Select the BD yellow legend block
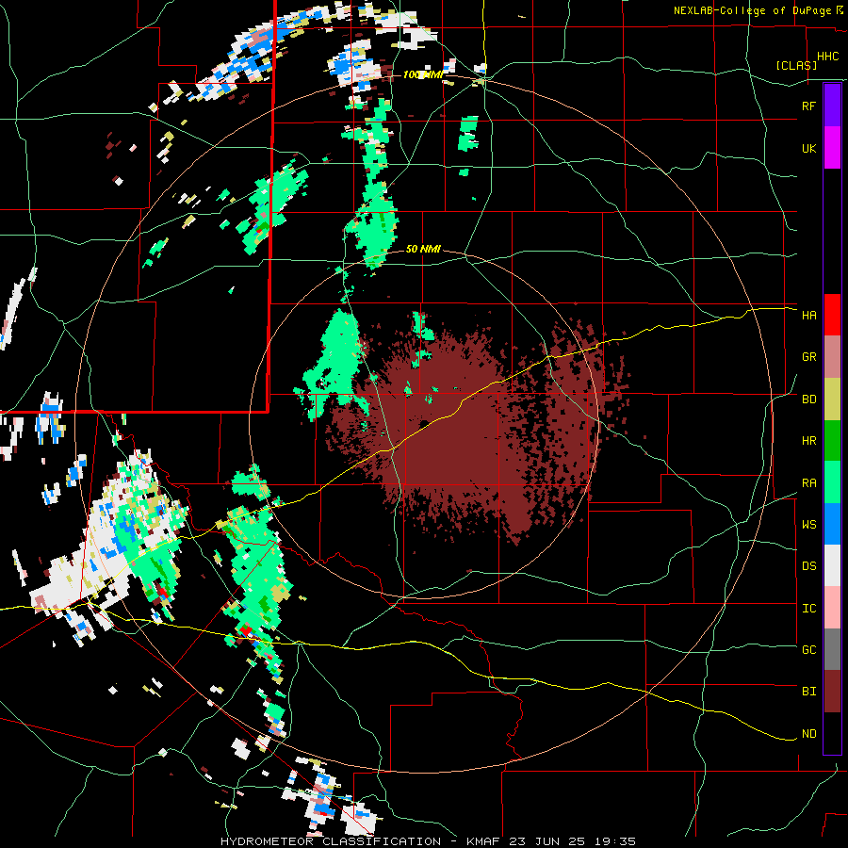Viewport: 848px width, 848px height. click(x=832, y=399)
